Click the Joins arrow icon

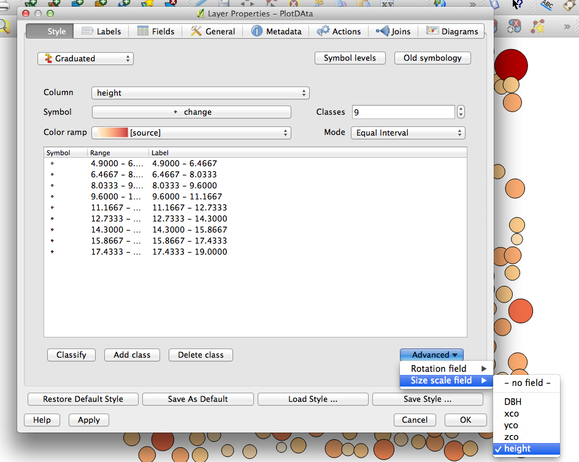click(x=384, y=31)
